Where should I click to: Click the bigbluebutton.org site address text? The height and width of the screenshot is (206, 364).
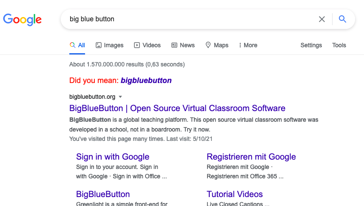click(92, 97)
